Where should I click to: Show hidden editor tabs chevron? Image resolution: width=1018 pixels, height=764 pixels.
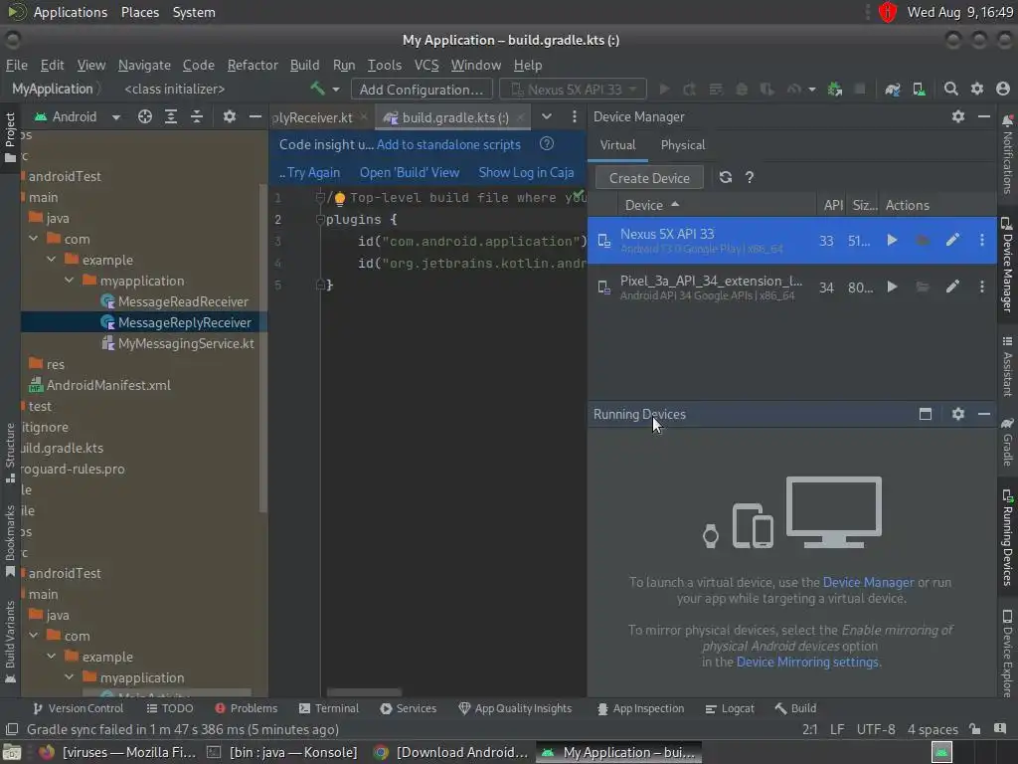(547, 117)
